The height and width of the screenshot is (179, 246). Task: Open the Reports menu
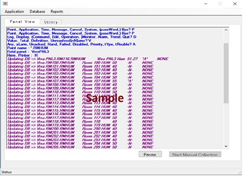pyautogui.click(x=57, y=12)
